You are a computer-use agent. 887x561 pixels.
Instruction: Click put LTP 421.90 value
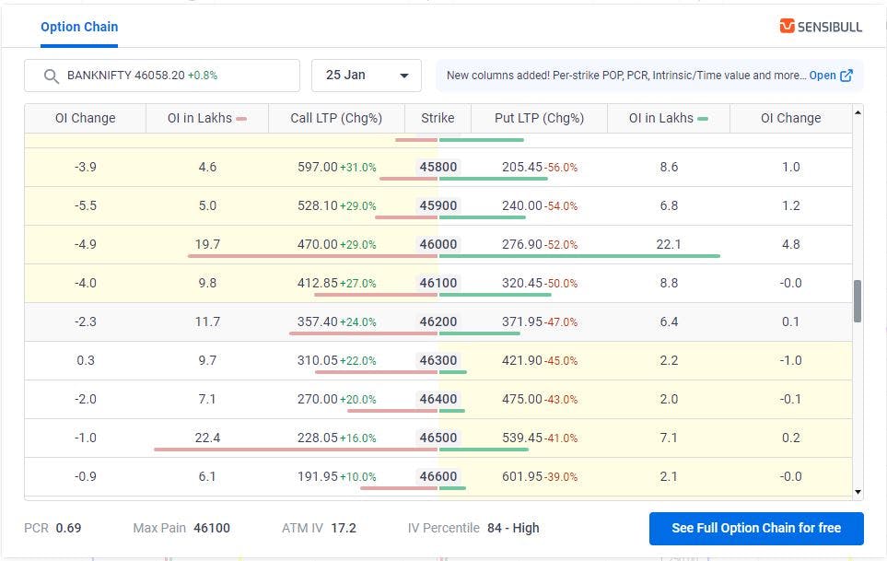coord(522,360)
